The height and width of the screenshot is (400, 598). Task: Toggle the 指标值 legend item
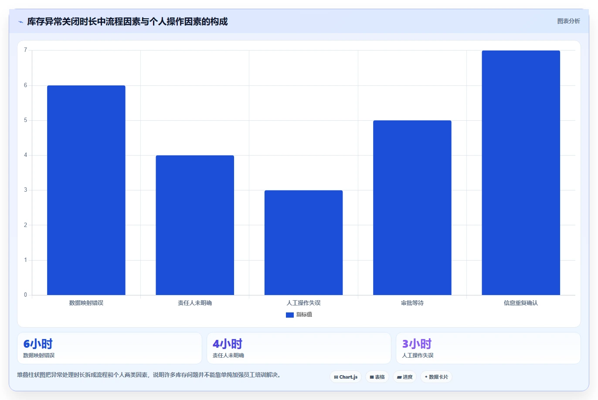click(x=299, y=315)
